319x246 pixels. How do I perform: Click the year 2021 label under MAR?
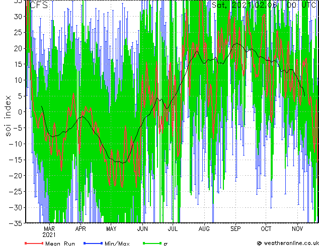click(x=49, y=235)
